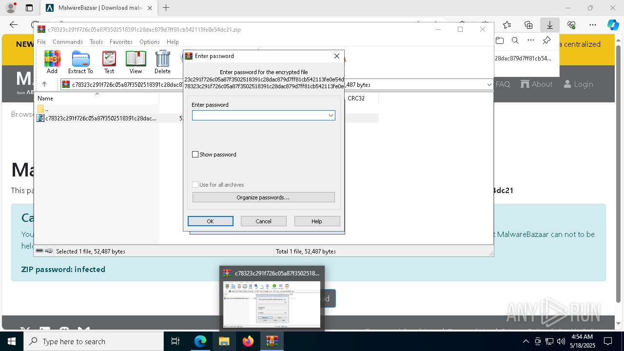Open File Explorer from the taskbar
The height and width of the screenshot is (351, 624).
click(x=224, y=341)
